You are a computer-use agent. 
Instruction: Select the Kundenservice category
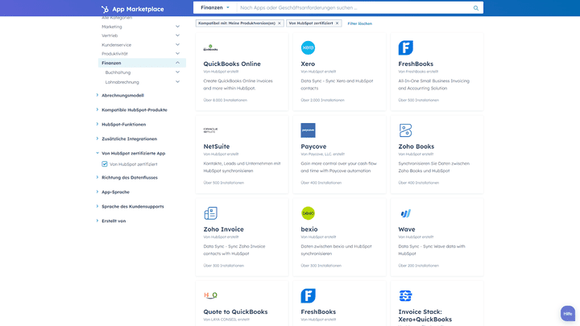pos(117,45)
